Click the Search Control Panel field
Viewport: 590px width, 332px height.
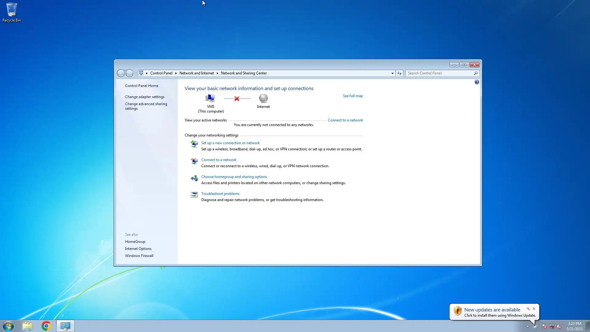439,73
